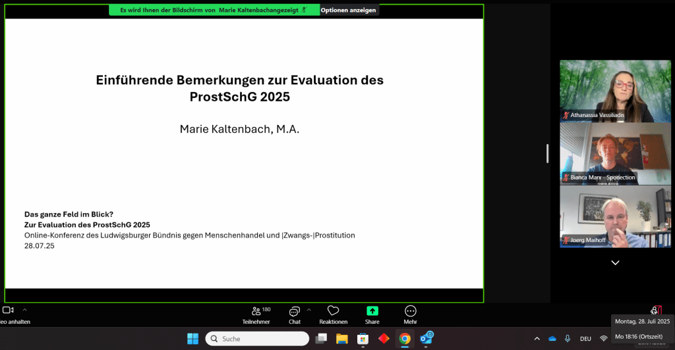The image size is (675, 350).
Task: Click the green screen-sharing notification banner
Action: [x=214, y=10]
